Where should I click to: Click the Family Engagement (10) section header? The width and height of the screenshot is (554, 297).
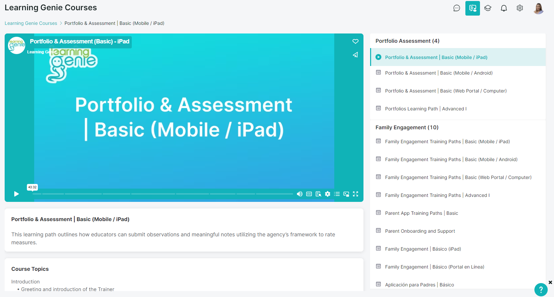pos(407,127)
